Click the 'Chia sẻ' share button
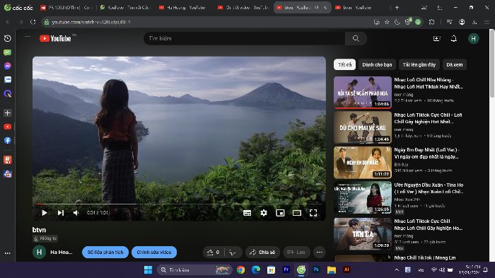This screenshot has width=495, height=278. pyautogui.click(x=262, y=252)
